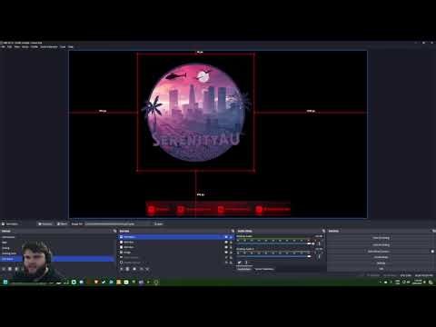Pop out the Audio Mixer dock

[x=323, y=231]
